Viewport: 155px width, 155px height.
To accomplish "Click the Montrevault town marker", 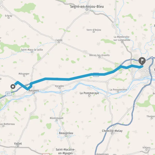I will [x=57, y=120].
